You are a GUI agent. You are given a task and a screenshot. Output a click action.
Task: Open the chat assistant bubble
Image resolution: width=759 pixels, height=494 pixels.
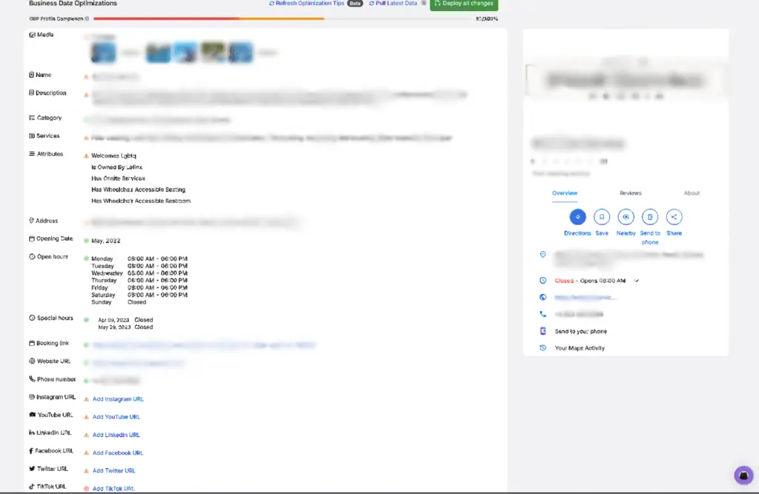coord(743,475)
